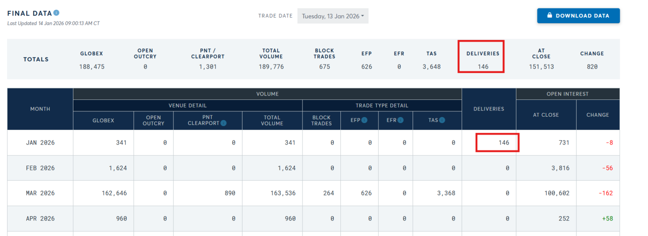
Task: Click the lock icon on Download Data
Action: pyautogui.click(x=550, y=16)
